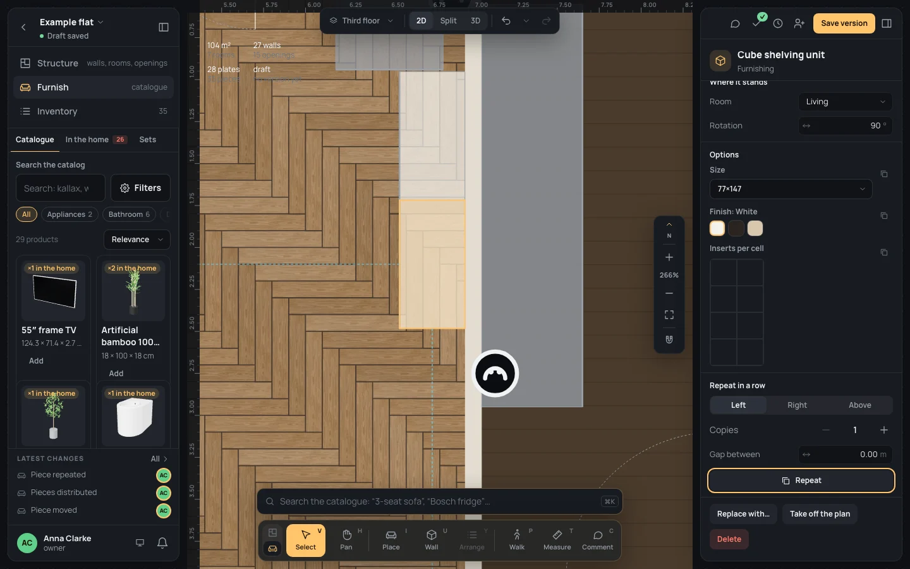The width and height of the screenshot is (910, 569).
Task: Invite a collaborator with the add-person icon
Action: (799, 23)
